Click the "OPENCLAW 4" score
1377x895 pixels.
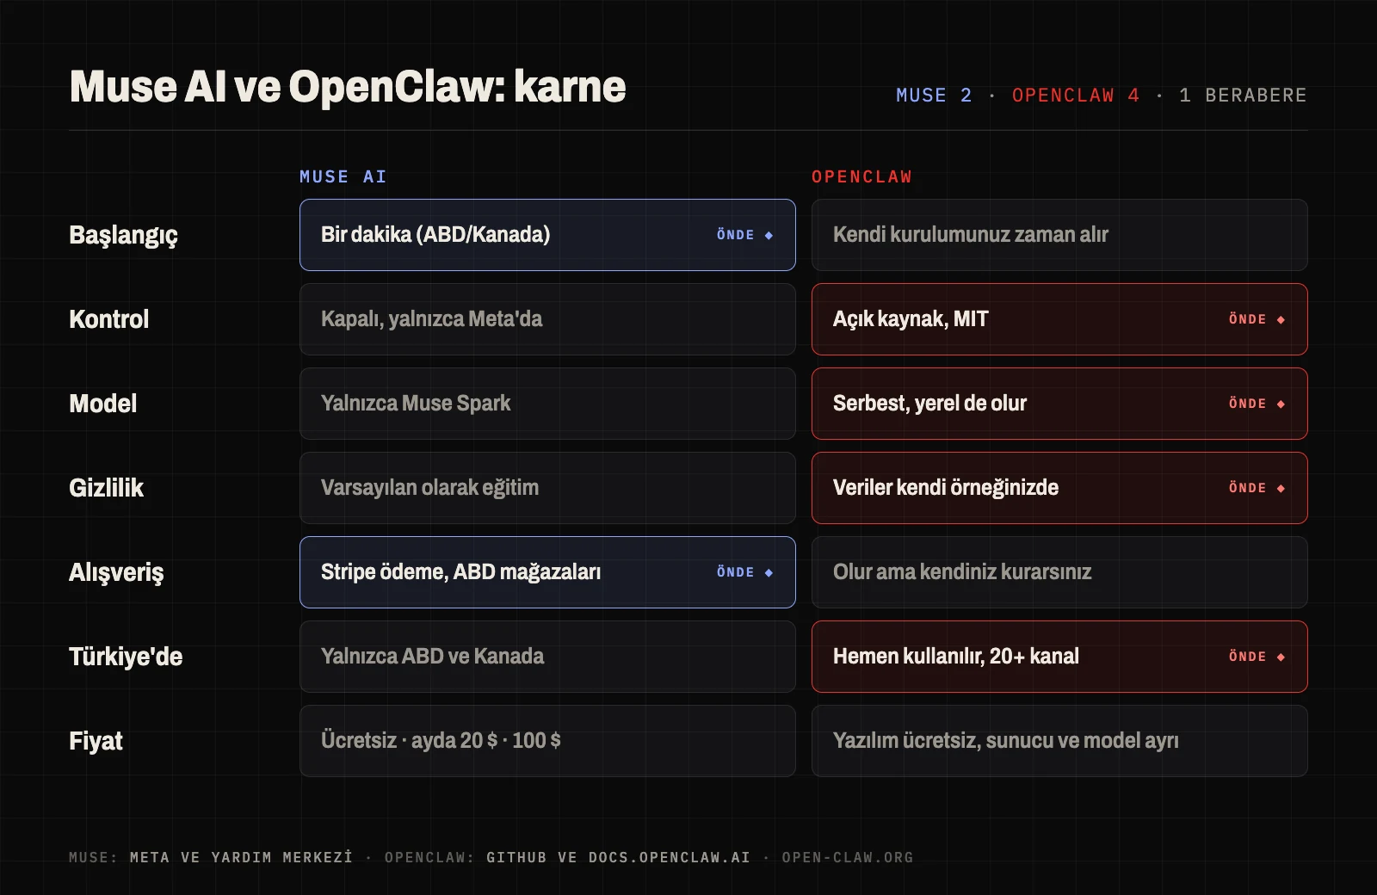tap(1076, 96)
